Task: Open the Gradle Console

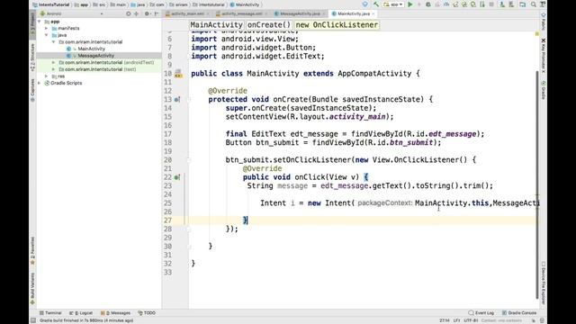Action: (x=519, y=313)
